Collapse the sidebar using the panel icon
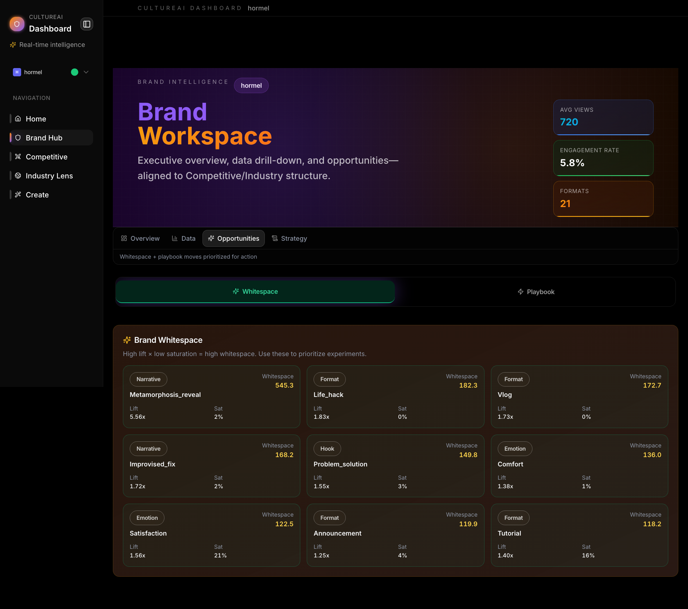Screen dimensions: 688x609 tap(86, 24)
